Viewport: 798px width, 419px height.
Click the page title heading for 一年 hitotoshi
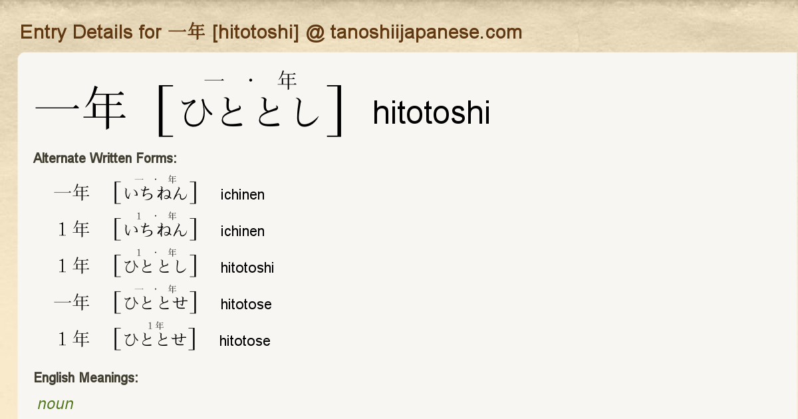[271, 32]
